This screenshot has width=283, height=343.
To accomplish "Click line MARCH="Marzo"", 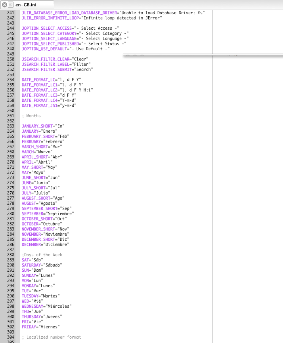I will coord(37,152).
